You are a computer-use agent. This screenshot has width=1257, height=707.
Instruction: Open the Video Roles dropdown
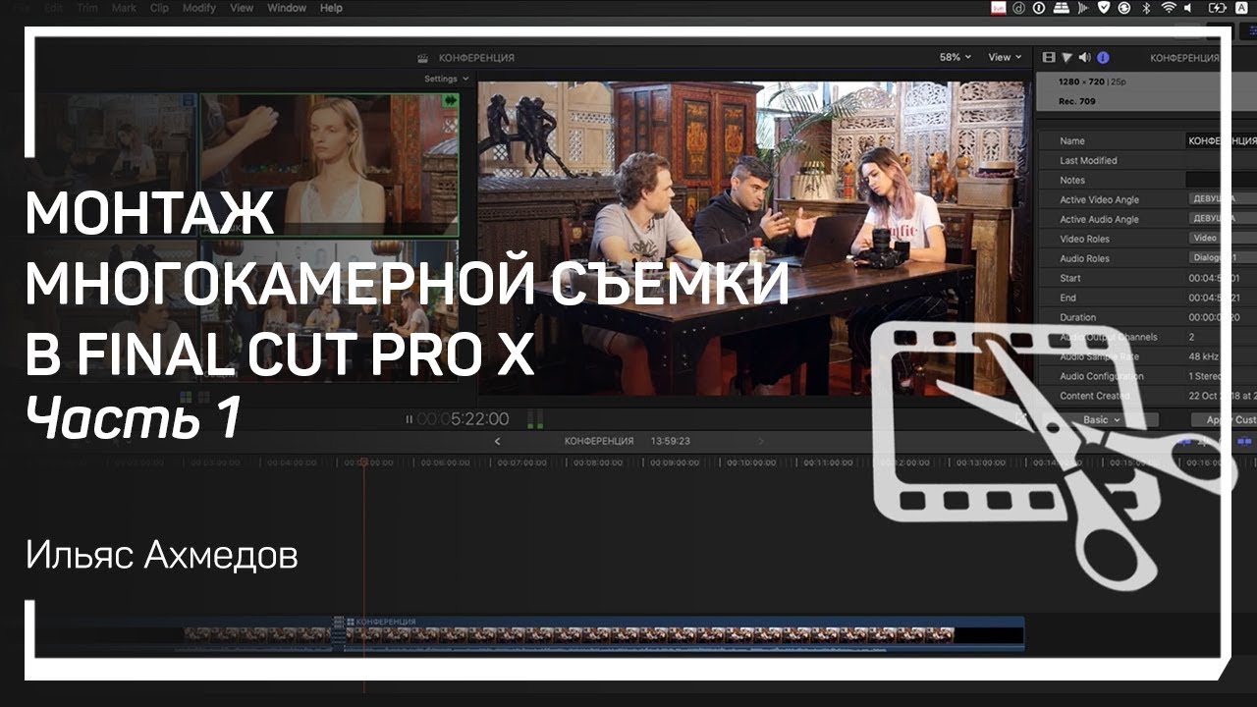(x=1222, y=239)
